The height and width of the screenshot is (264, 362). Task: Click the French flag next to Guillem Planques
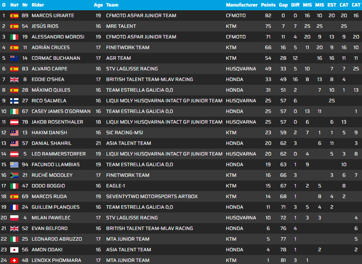(14, 207)
